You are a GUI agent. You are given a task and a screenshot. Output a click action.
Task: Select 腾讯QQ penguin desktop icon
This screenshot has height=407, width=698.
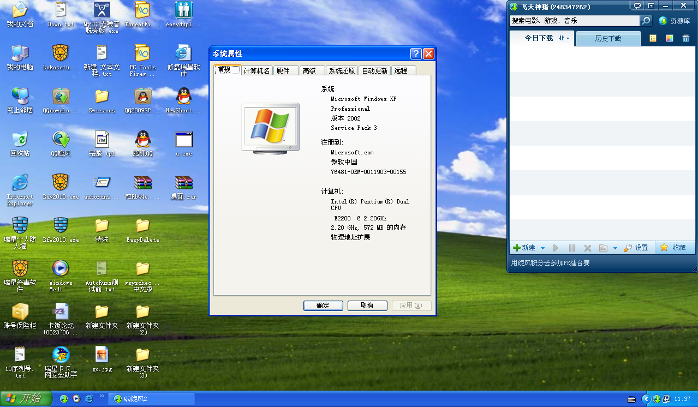tap(142, 144)
